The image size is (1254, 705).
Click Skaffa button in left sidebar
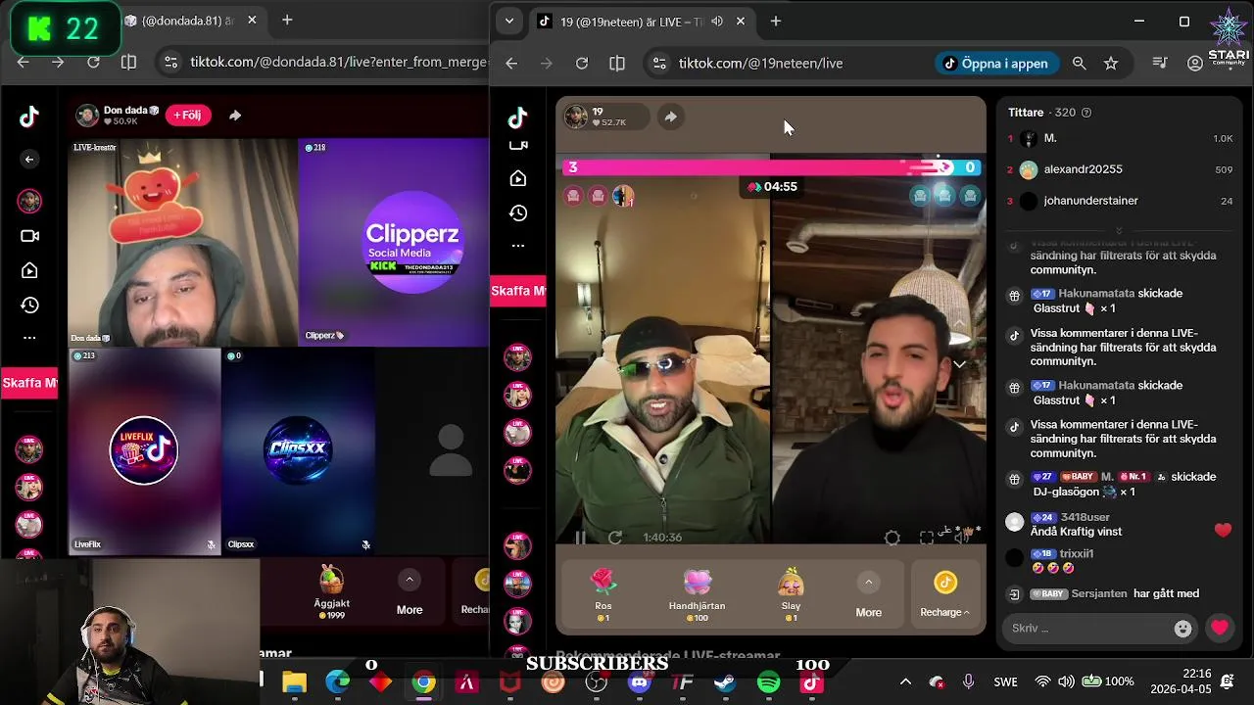29,383
